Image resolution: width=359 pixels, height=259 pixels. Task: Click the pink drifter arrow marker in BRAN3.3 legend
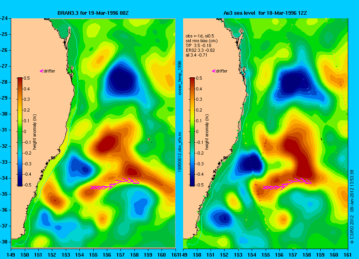[x=41, y=71]
